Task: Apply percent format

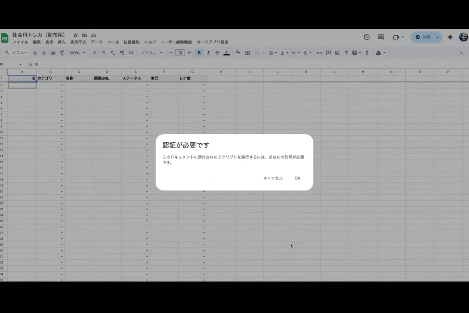Action: click(104, 53)
